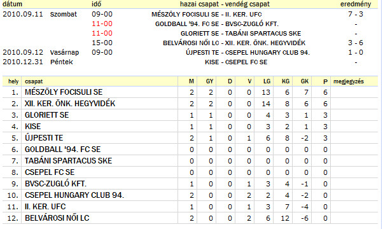Click the MÉSZÖLY FOCISULI SE - II. KER. UFC match
The width and height of the screenshot is (383, 229).
(207, 15)
